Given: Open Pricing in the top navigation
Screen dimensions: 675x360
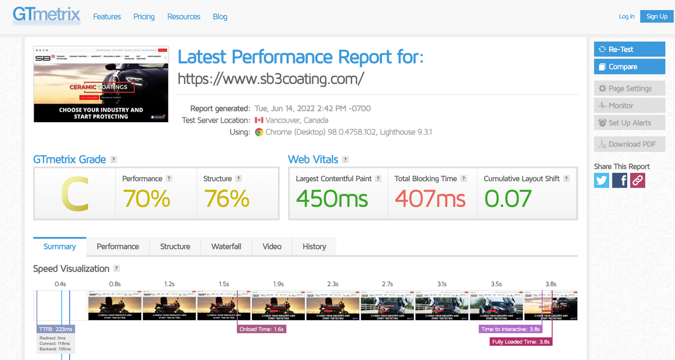Looking at the screenshot, I should pyautogui.click(x=144, y=17).
